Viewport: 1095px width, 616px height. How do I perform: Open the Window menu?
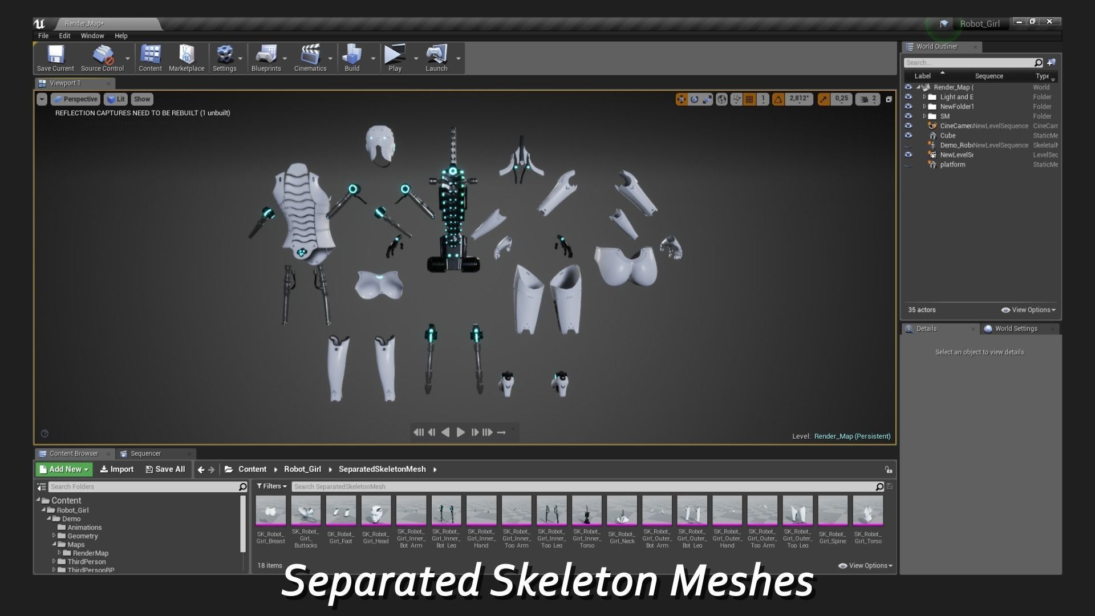(92, 35)
